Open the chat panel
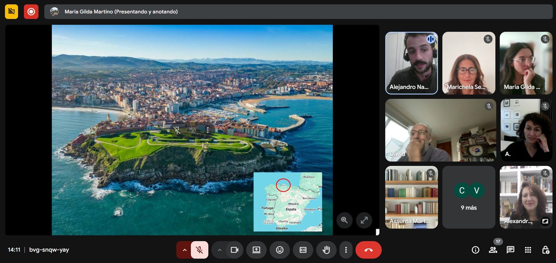556x263 pixels. point(511,250)
